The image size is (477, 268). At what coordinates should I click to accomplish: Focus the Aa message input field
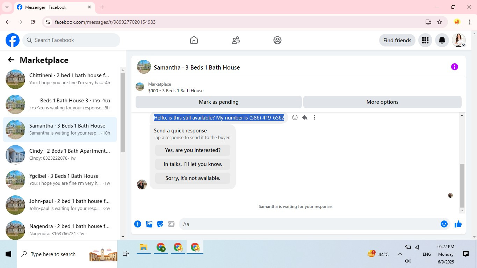[x=309, y=224]
